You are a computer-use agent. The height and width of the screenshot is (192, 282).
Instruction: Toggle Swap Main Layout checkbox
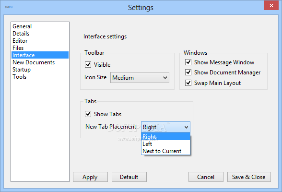click(188, 83)
